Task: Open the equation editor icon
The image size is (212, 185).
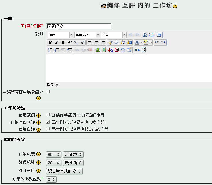Action: tap(110, 50)
